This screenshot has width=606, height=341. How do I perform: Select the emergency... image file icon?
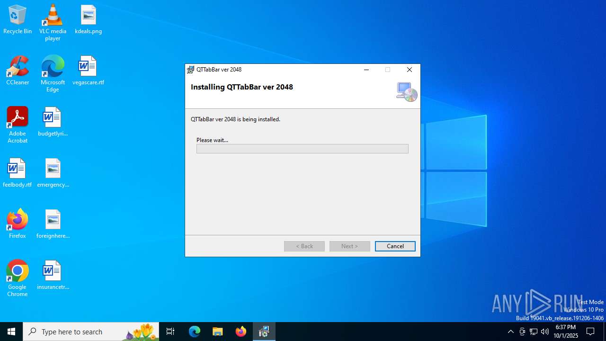53,173
